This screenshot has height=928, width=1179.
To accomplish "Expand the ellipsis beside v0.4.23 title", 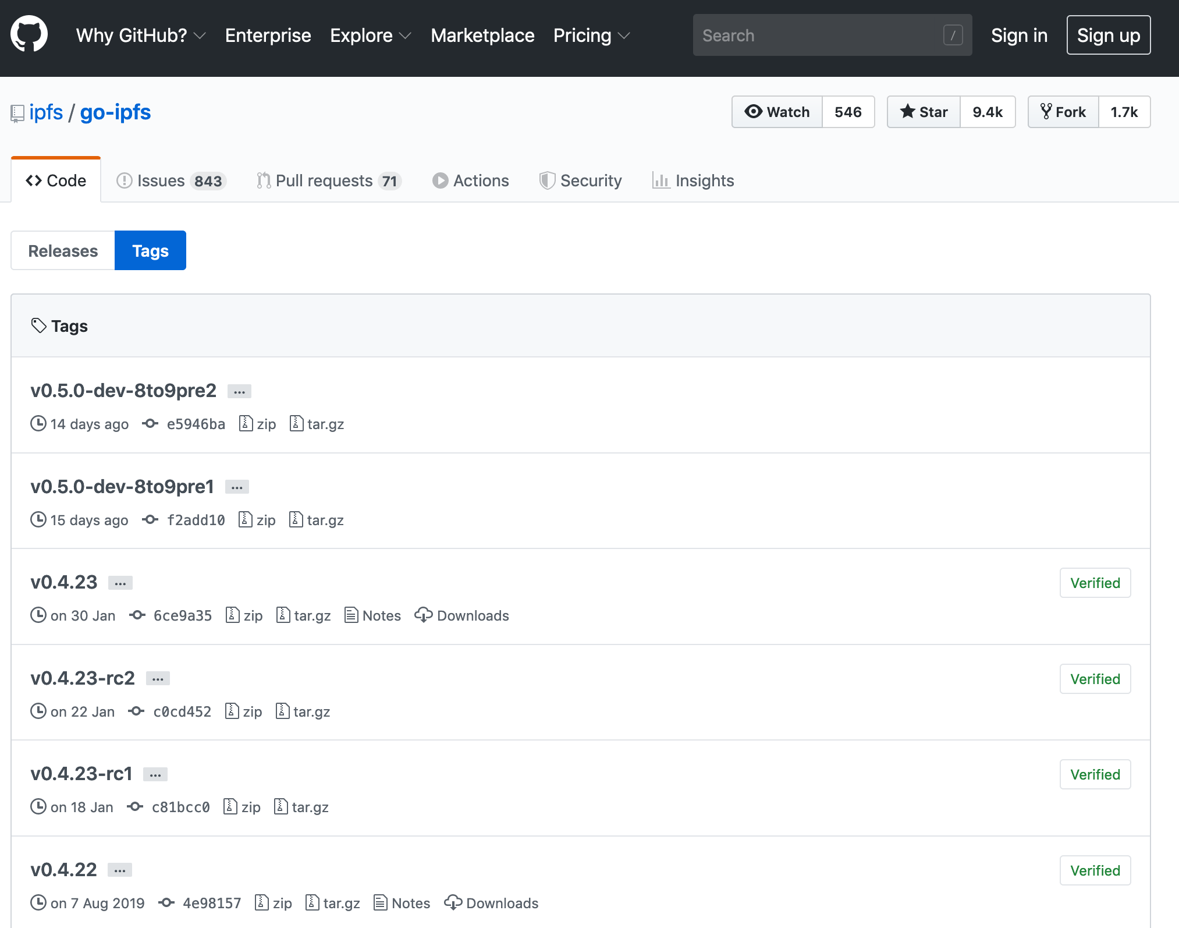I will coord(120,583).
